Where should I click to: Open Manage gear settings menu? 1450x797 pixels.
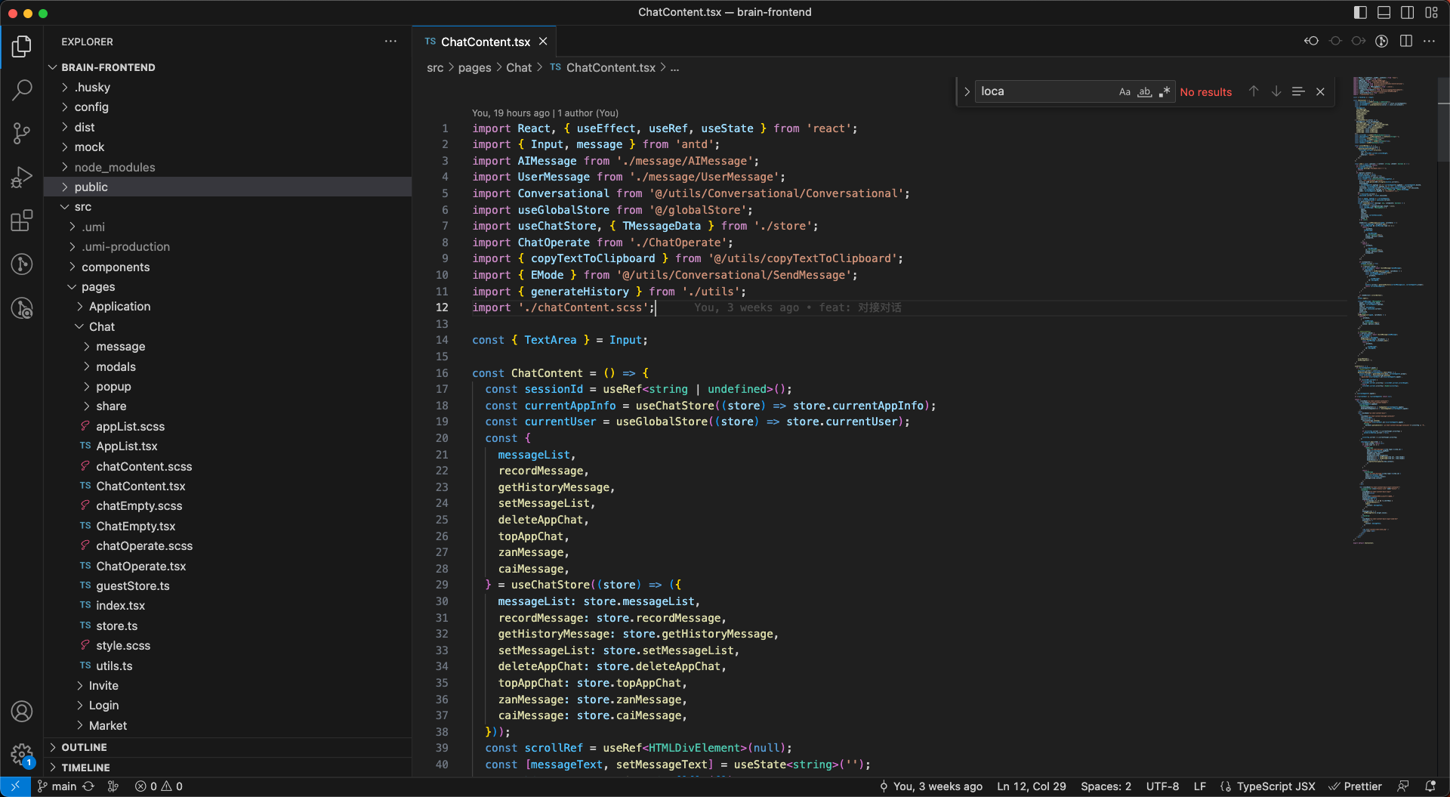coord(22,754)
